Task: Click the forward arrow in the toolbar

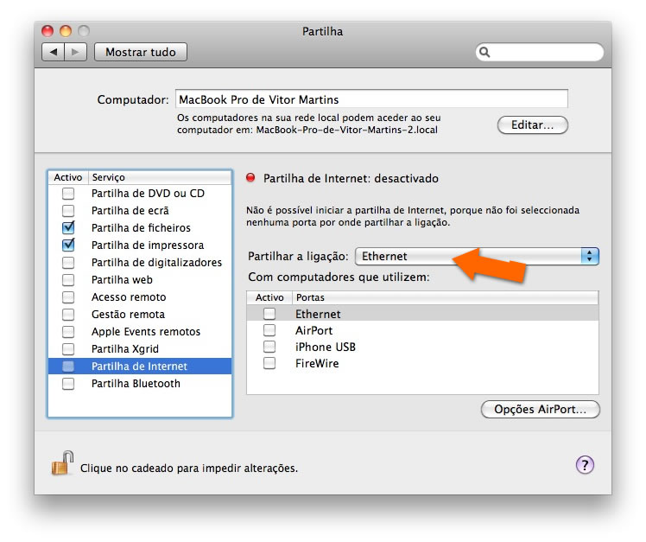Action: point(75,52)
